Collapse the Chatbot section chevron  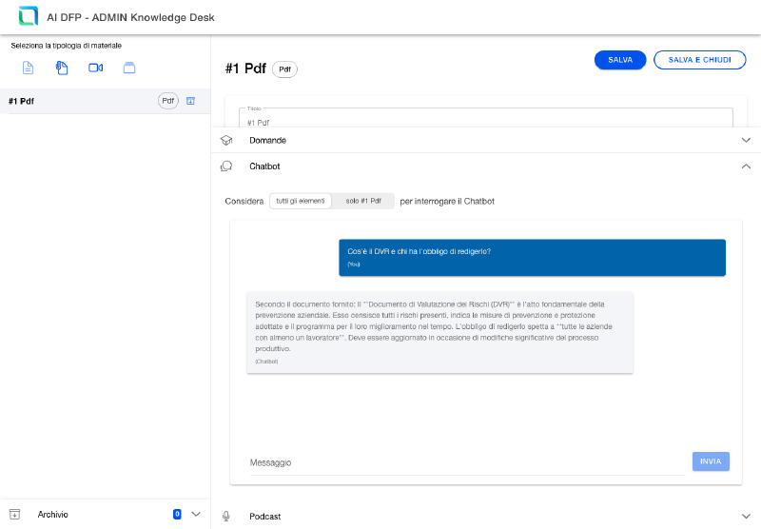pos(746,167)
